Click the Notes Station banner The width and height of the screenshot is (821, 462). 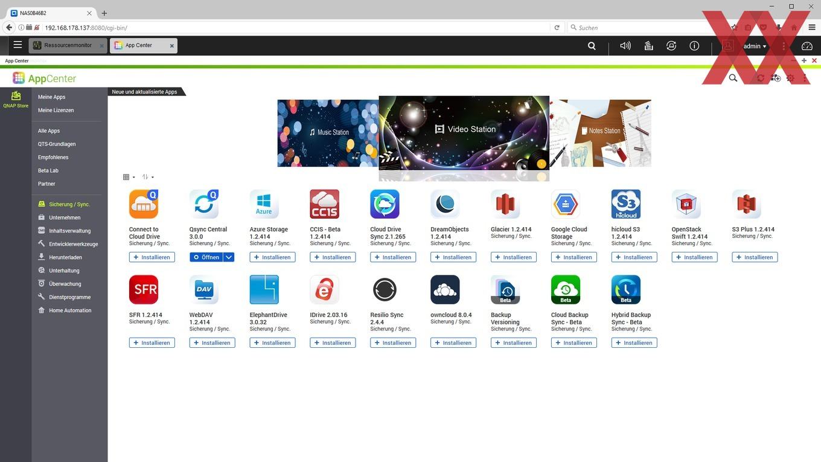pos(600,133)
